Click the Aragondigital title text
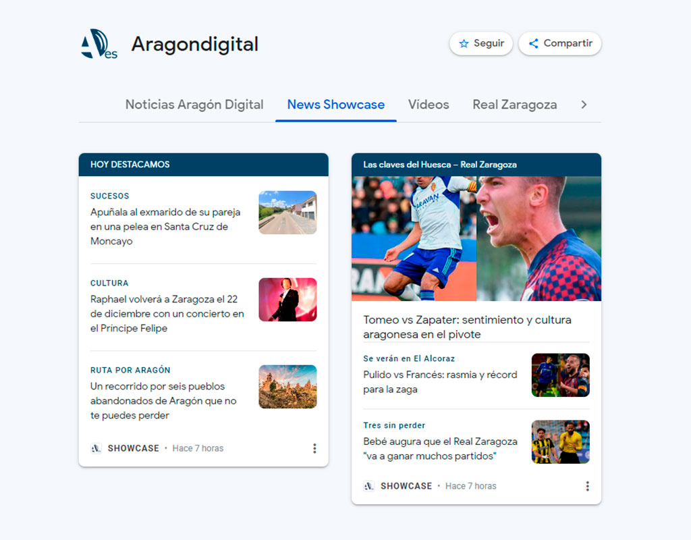691x540 pixels. 195,45
